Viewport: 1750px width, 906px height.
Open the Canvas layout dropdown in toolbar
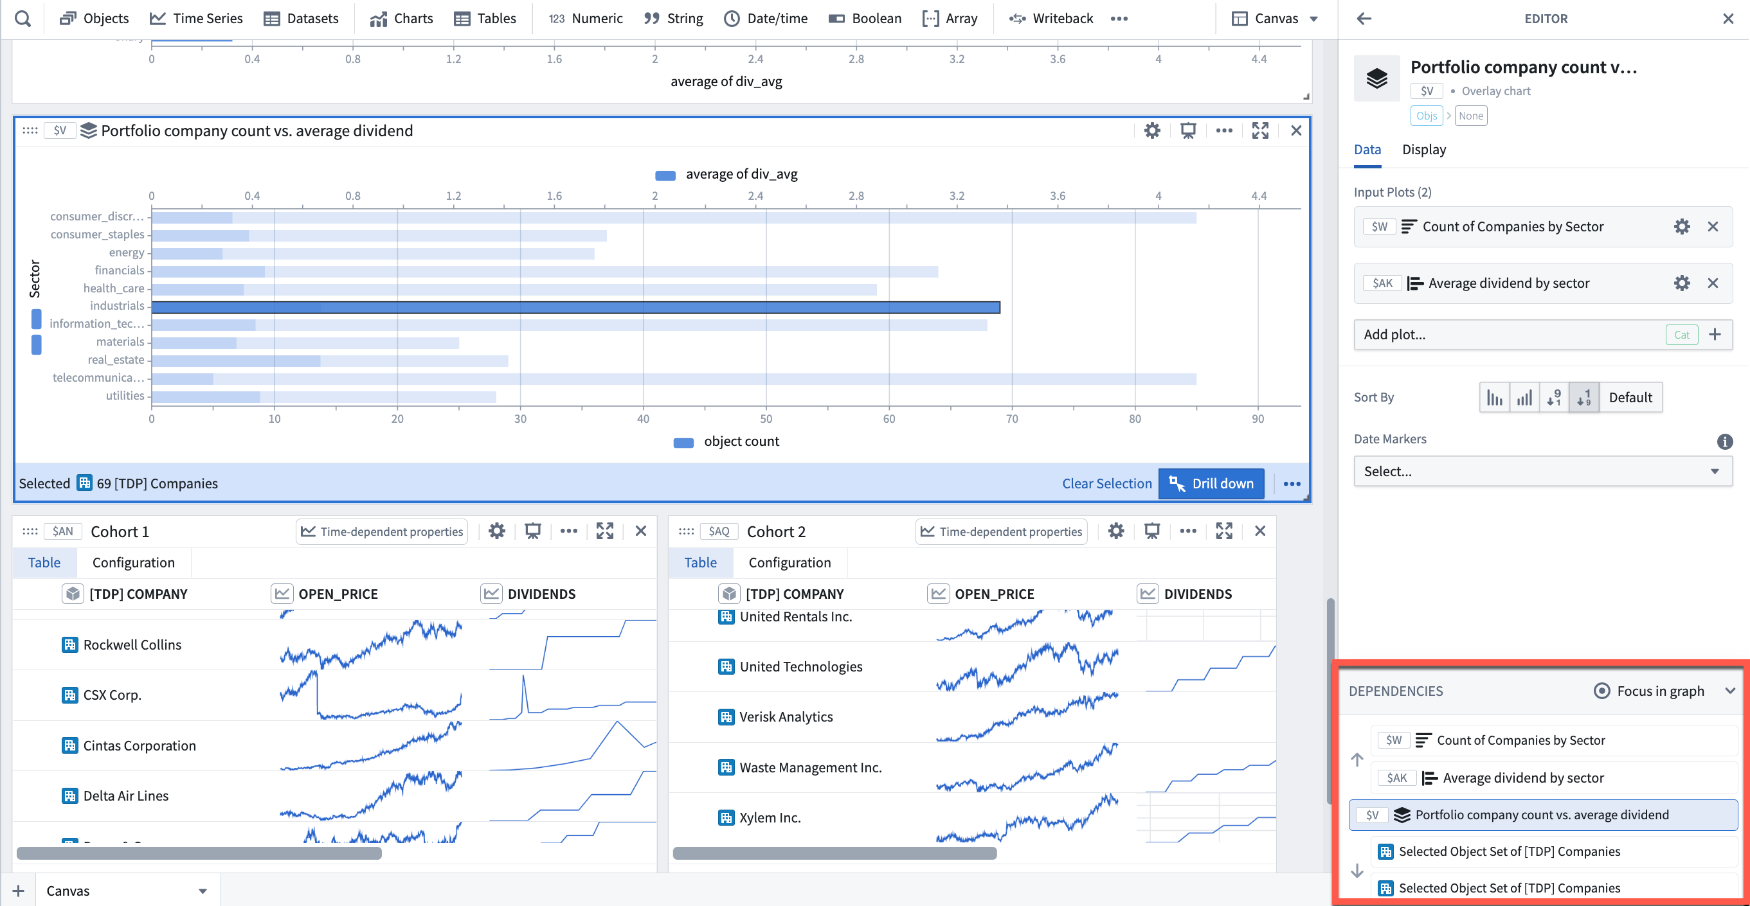(x=1274, y=19)
